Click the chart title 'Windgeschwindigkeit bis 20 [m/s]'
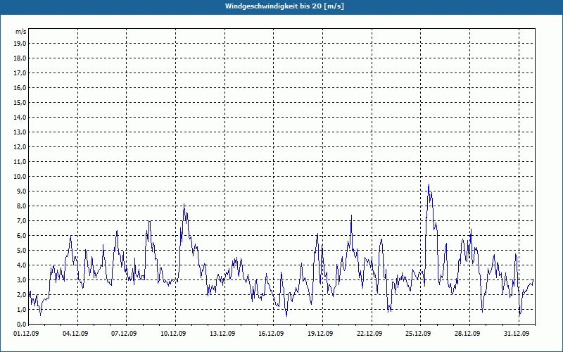563x352 pixels. click(x=284, y=6)
